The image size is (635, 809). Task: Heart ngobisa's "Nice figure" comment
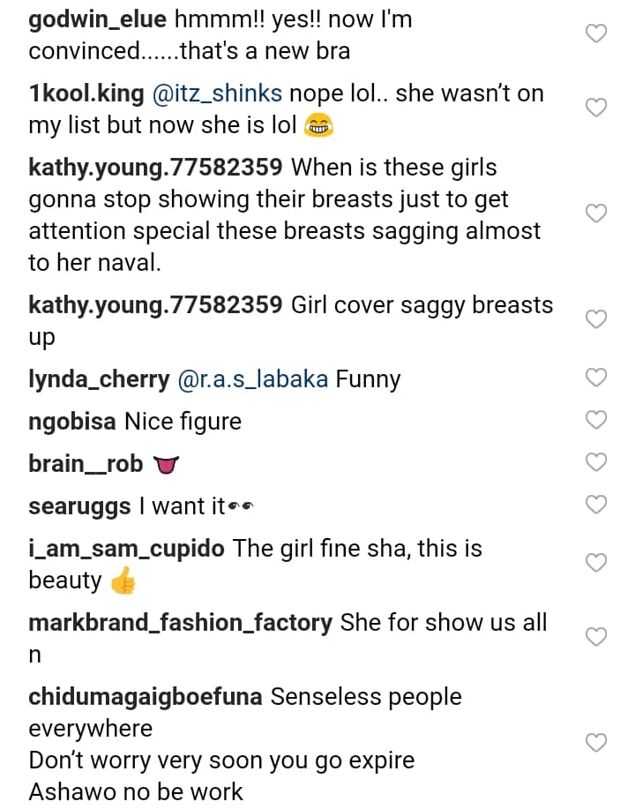click(596, 420)
